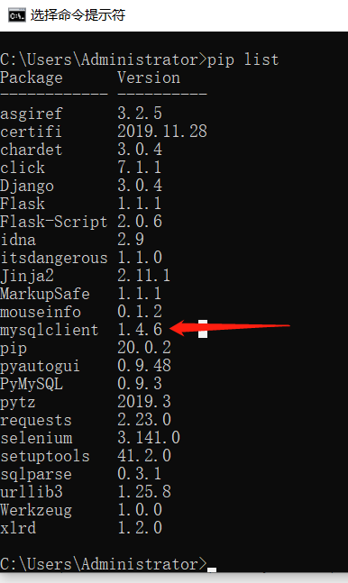The height and width of the screenshot is (583, 348).
Task: Select the 'itsdangerous' package name
Action: coord(53,258)
